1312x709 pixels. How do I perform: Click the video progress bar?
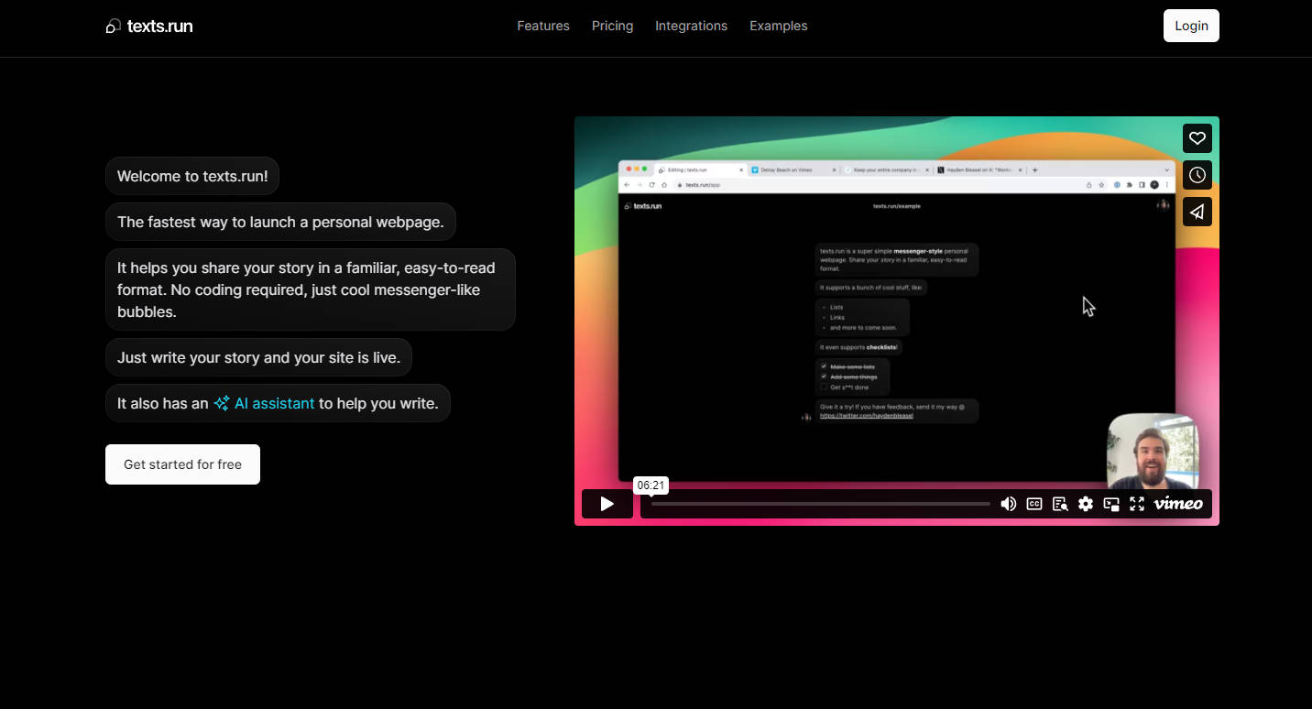[820, 504]
